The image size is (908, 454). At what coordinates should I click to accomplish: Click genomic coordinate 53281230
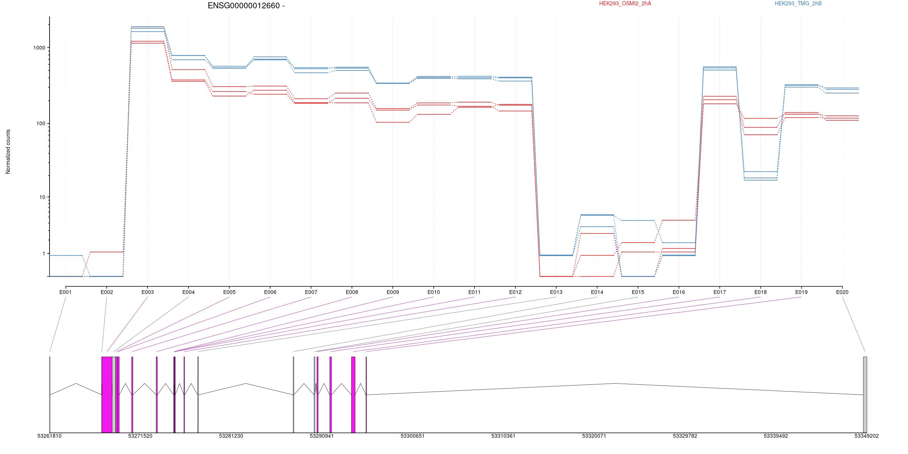coord(231,436)
